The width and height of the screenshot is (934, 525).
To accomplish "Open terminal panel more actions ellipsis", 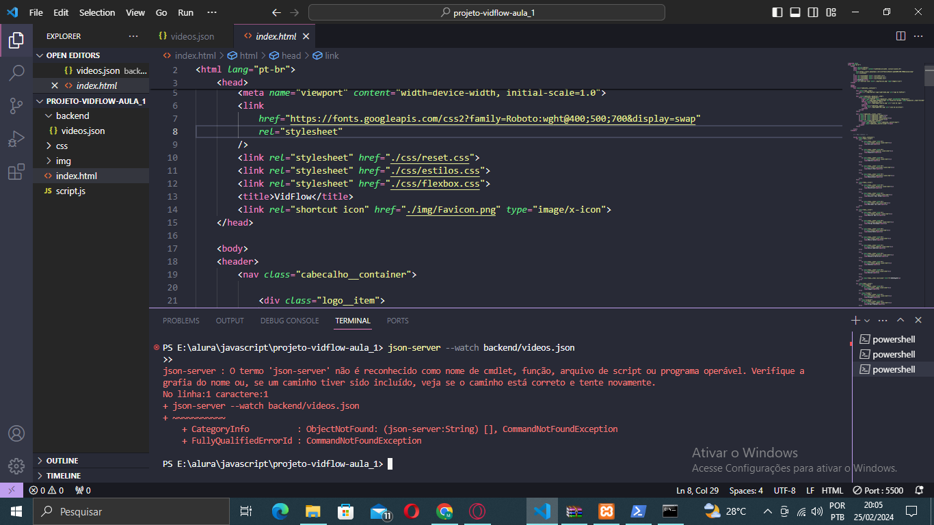I will tap(882, 320).
